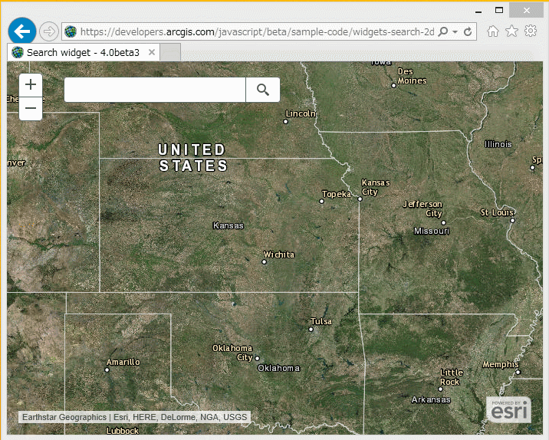This screenshot has width=549, height=440.
Task: Open the address bar dropdown arrow
Action: click(x=455, y=32)
